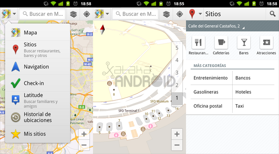Zoom in with plus on indoor map
Viewport: 279px width, 154px height.
[177, 134]
